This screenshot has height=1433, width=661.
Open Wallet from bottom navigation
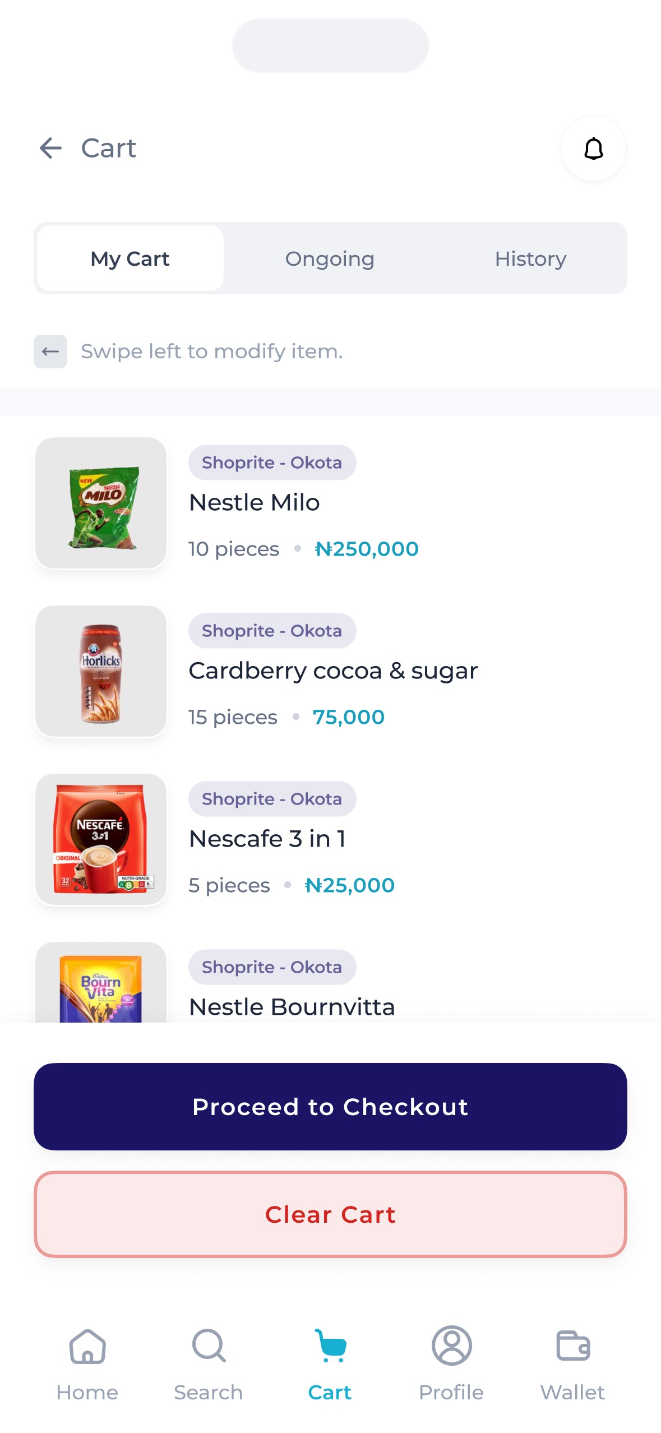click(572, 1362)
